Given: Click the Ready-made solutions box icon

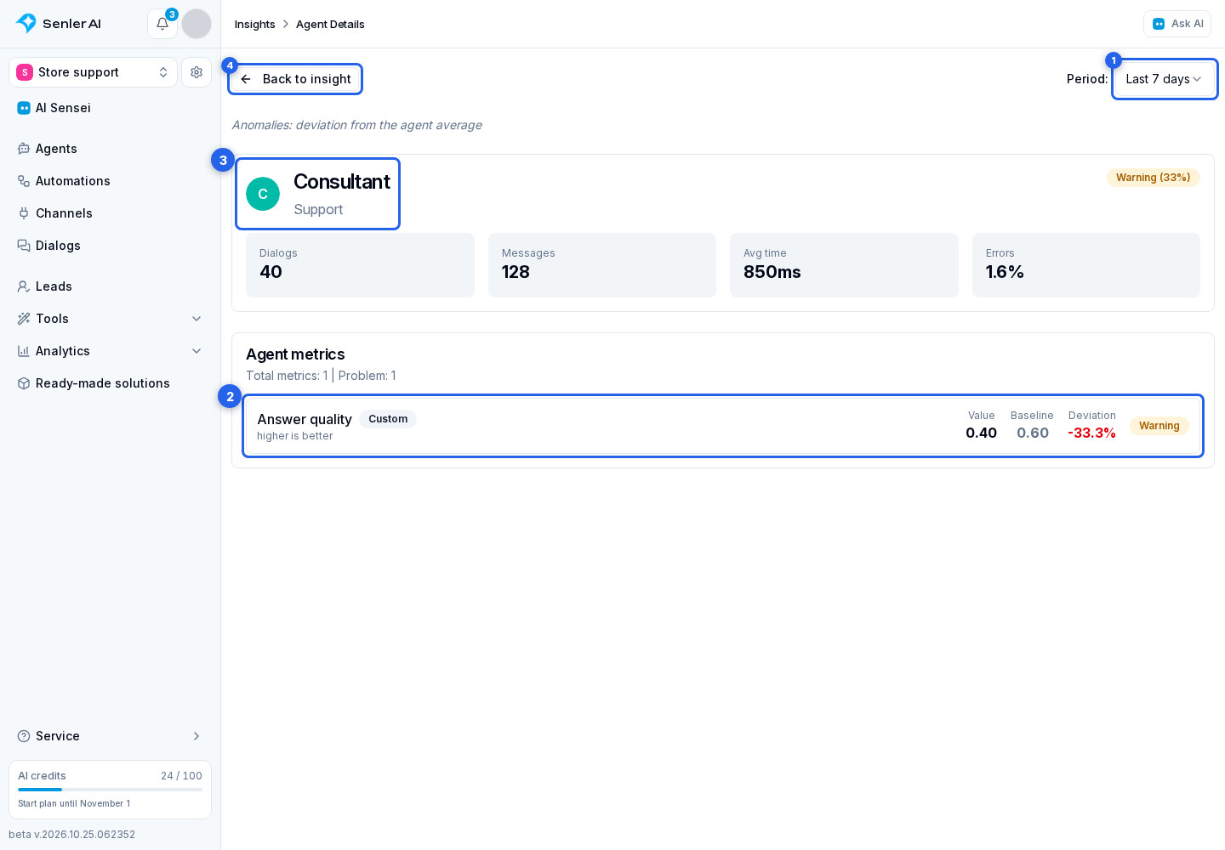Looking at the screenshot, I should 24,383.
